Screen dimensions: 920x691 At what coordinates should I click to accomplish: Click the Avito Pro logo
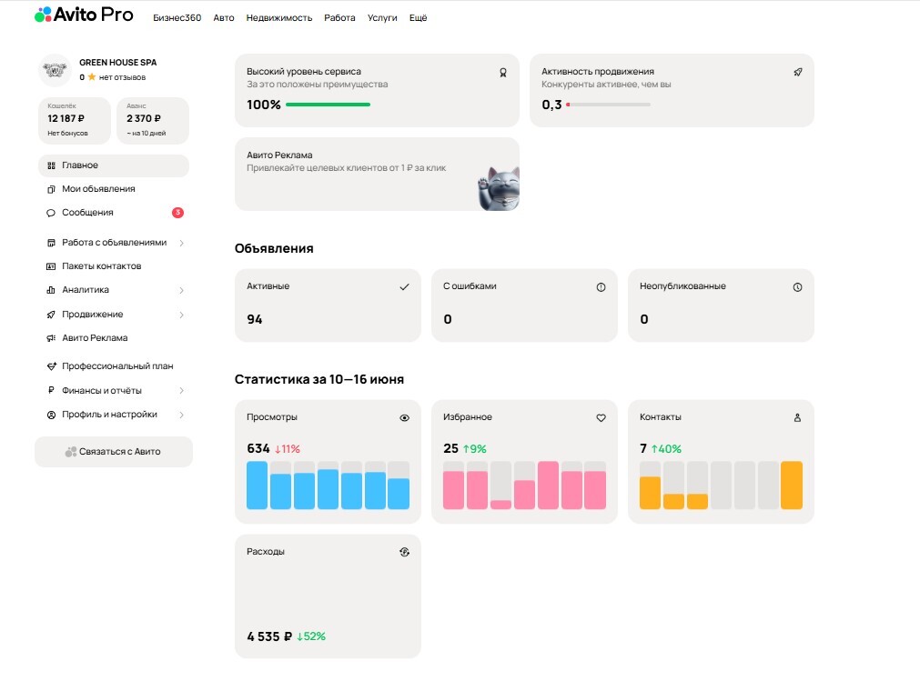coord(84,15)
